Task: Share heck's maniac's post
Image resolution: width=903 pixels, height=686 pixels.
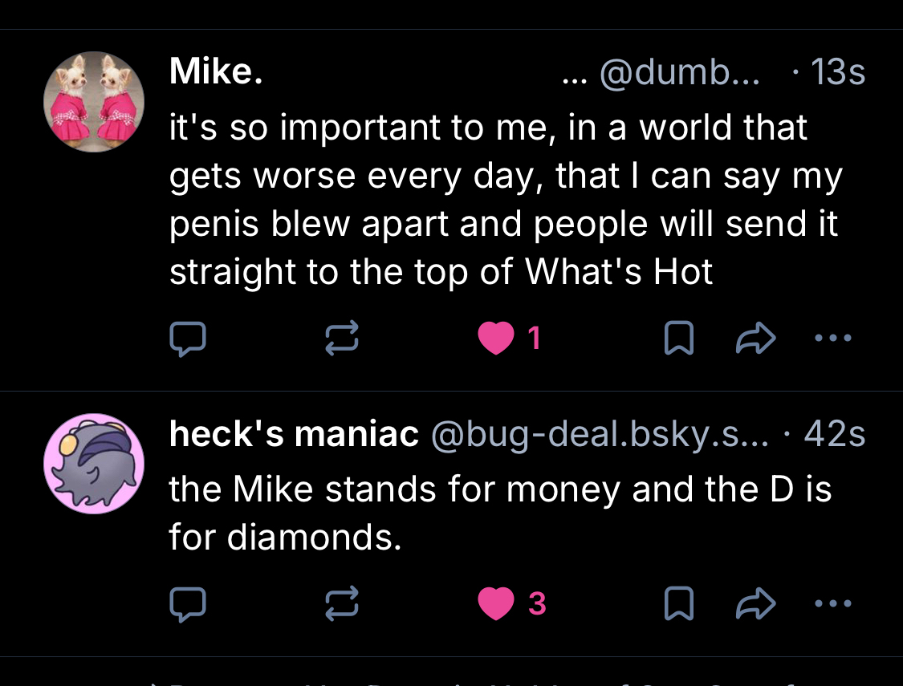Action: (755, 604)
